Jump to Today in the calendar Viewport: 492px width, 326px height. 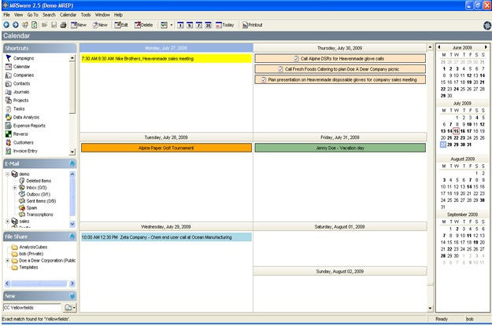pos(224,24)
